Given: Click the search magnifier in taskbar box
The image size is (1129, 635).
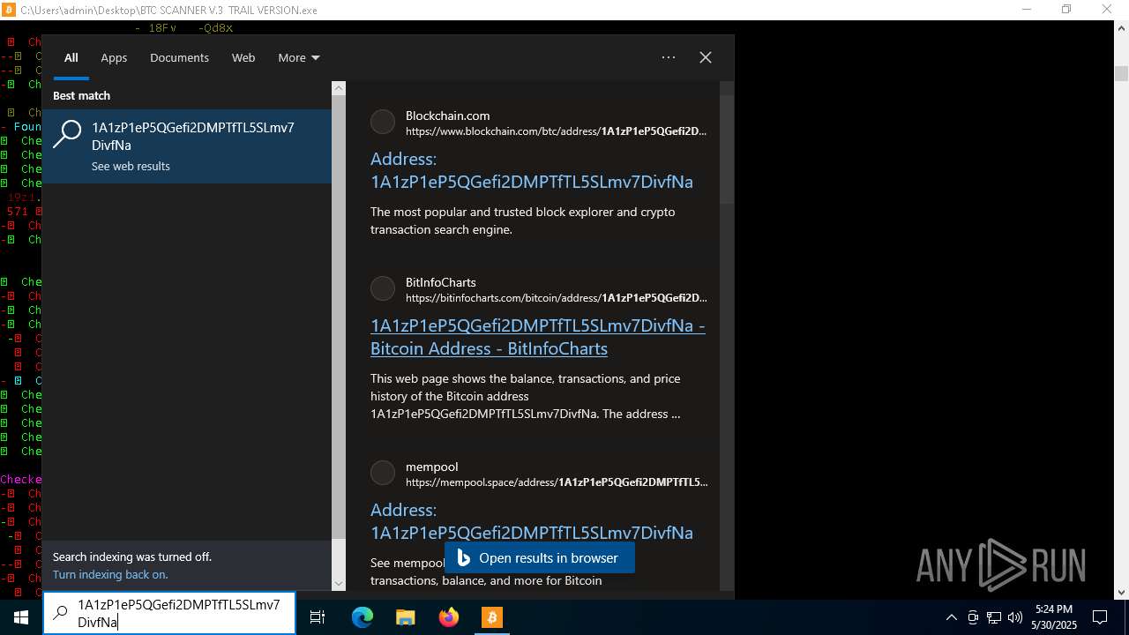Looking at the screenshot, I should point(60,613).
